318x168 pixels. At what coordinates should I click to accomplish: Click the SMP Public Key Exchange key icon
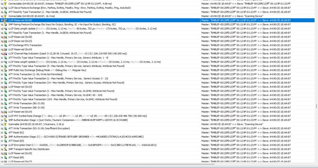5,70
